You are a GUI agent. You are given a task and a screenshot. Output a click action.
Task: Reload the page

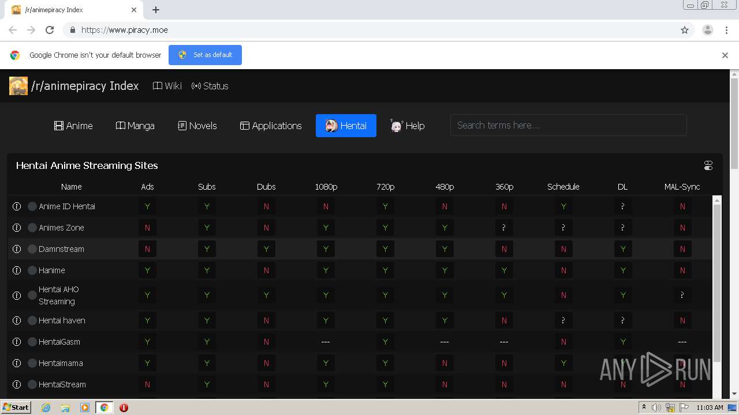tap(50, 30)
